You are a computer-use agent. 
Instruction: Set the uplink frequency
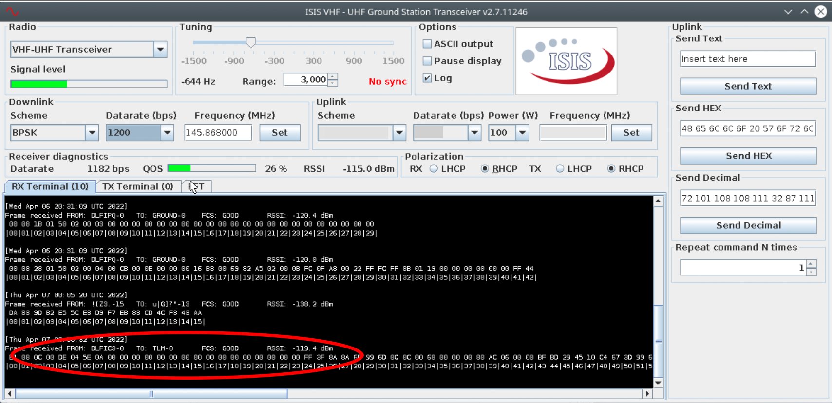(x=631, y=132)
